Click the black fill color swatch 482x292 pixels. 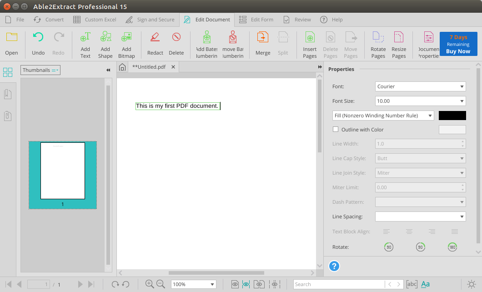(x=452, y=116)
